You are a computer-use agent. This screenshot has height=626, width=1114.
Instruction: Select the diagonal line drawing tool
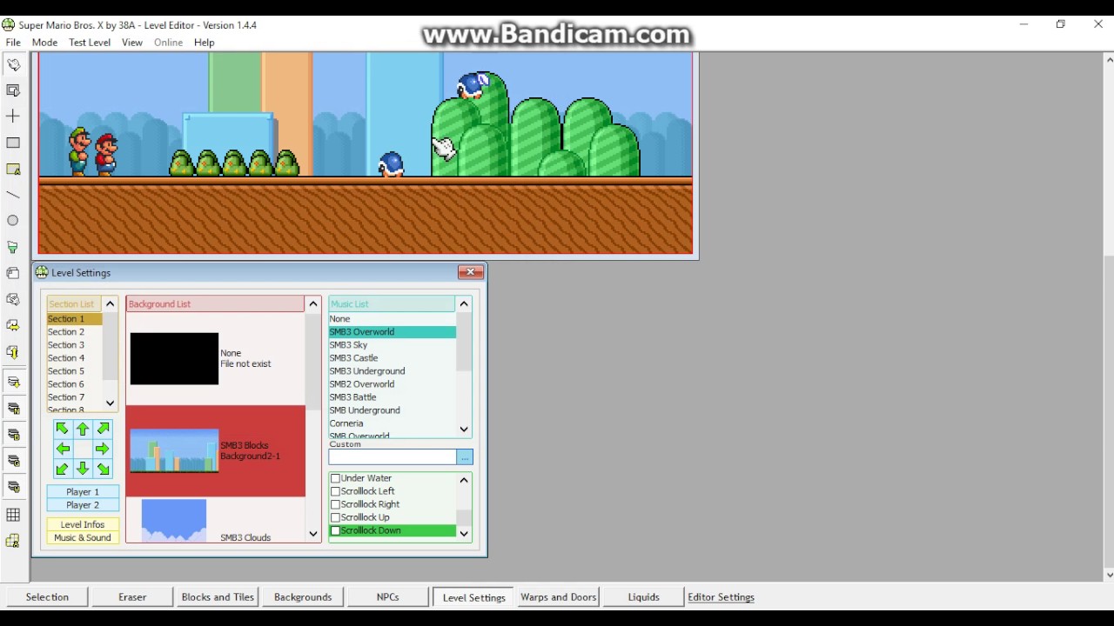(x=13, y=195)
